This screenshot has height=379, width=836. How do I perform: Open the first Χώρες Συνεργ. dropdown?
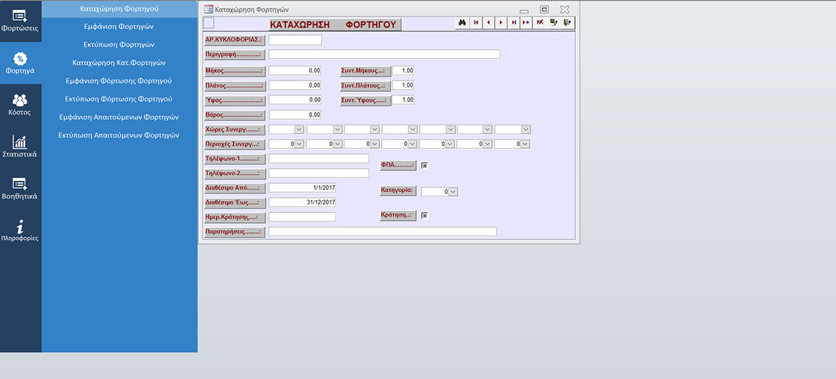[299, 130]
